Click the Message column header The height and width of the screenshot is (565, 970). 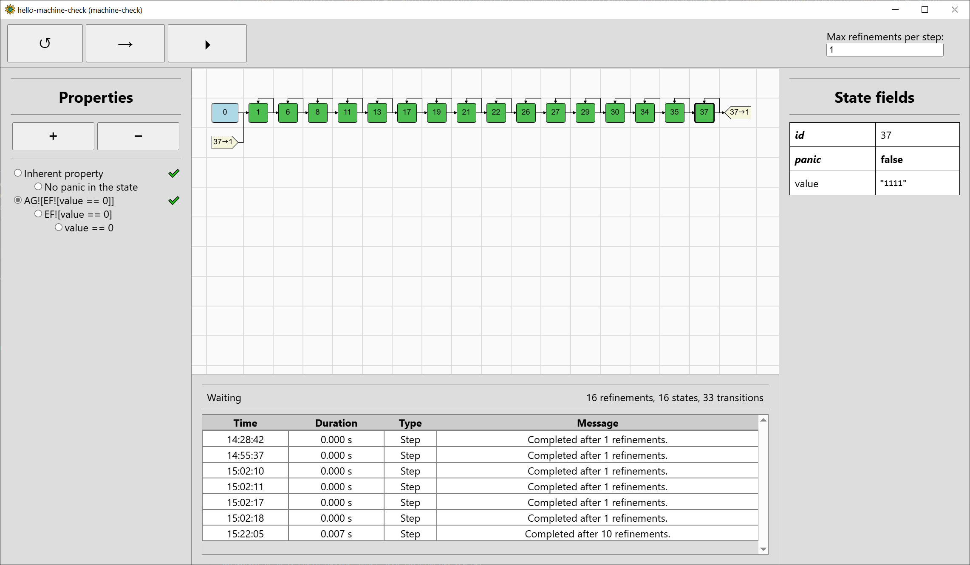[x=597, y=423]
